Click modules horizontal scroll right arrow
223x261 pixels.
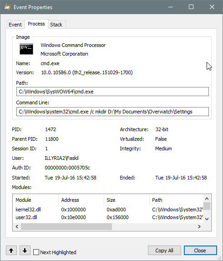point(199,226)
